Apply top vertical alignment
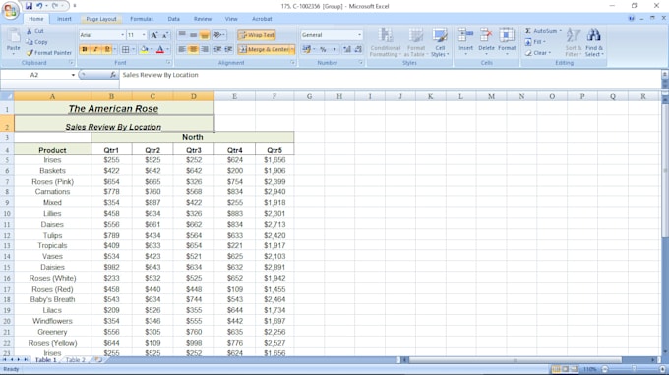The image size is (669, 375). [x=182, y=35]
